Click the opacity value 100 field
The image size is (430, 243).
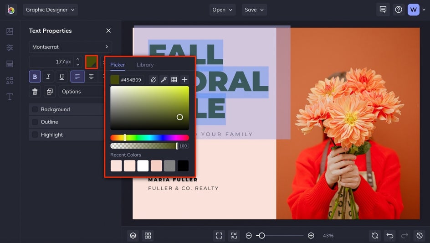click(x=183, y=146)
